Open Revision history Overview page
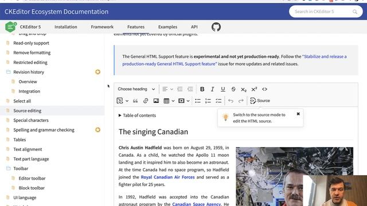Image resolution: width=367 pixels, height=206 pixels. coord(28,81)
